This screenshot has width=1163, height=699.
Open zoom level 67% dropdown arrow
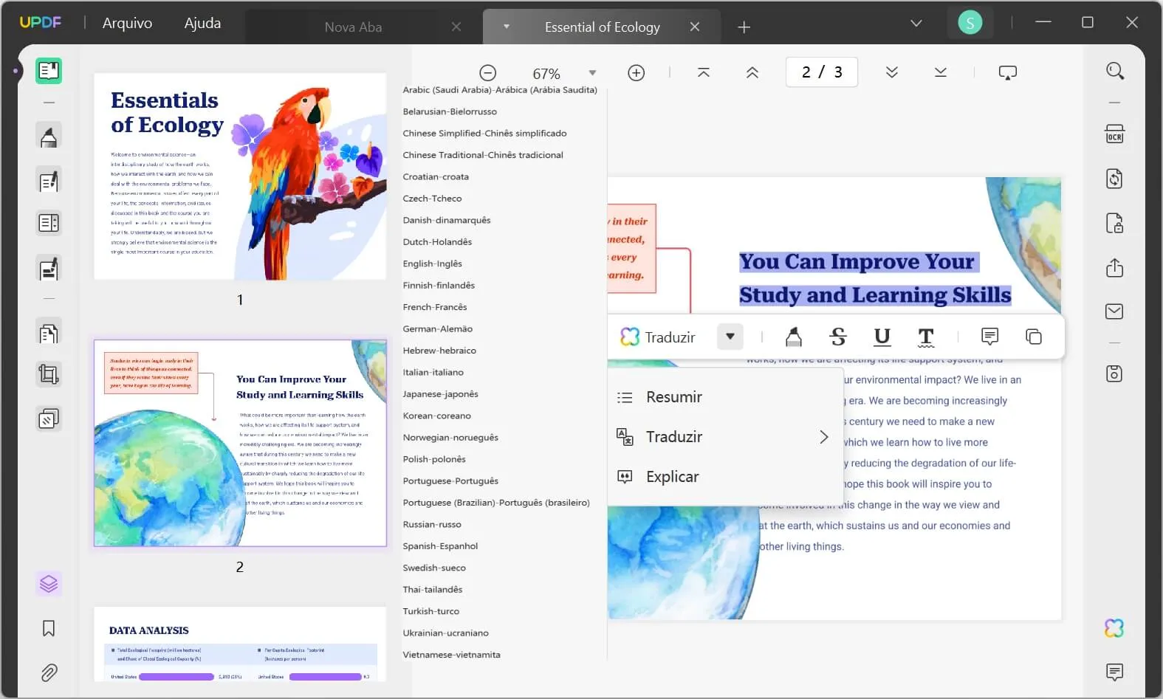592,73
